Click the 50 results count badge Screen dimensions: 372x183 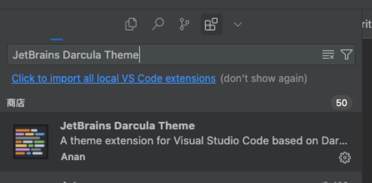341,103
